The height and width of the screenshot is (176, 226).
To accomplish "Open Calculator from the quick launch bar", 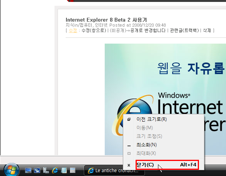I will (x=73, y=170).
